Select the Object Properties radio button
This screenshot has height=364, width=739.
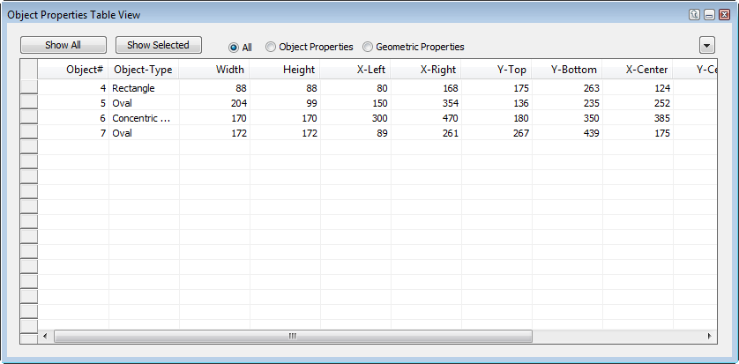point(271,47)
